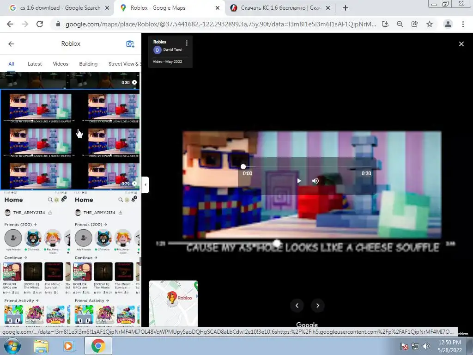473x355 pixels.
Task: Open David Taroi contributor profile
Action: click(173, 49)
